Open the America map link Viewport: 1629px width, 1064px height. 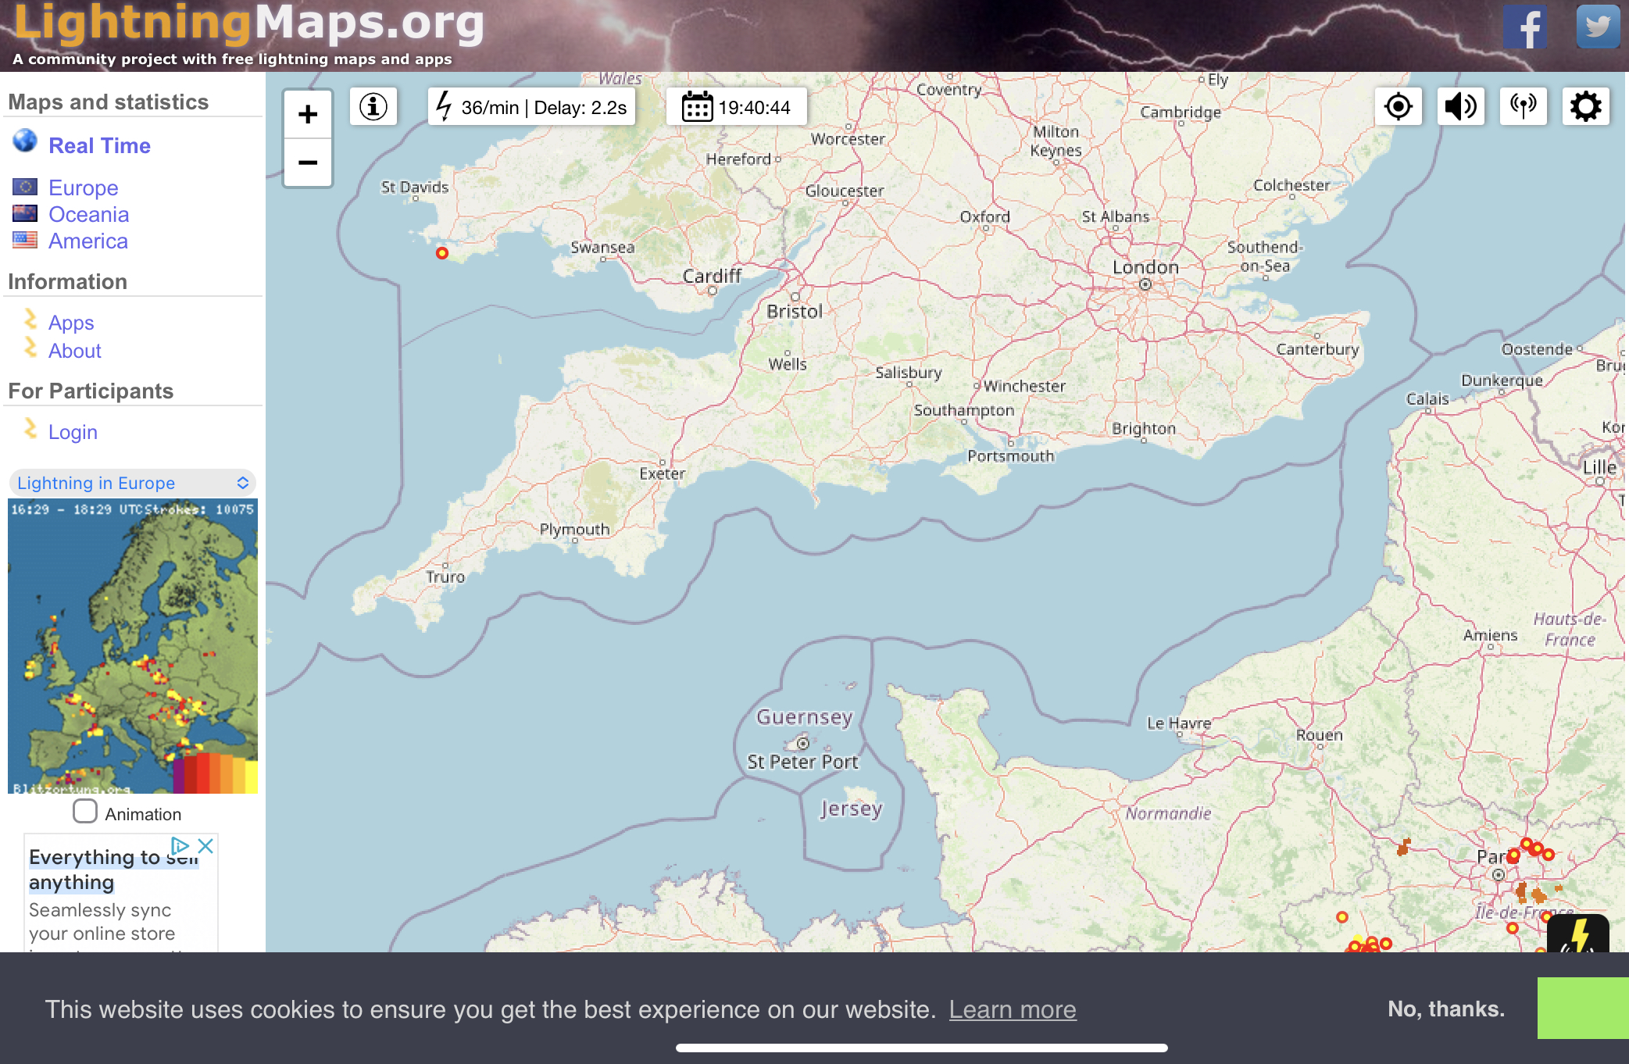pyautogui.click(x=88, y=241)
